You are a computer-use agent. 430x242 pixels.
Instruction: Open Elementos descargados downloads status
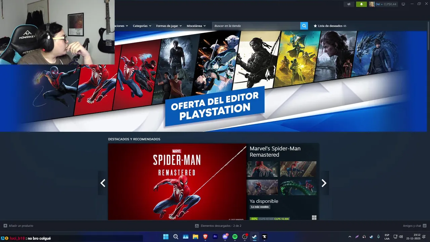click(218, 226)
